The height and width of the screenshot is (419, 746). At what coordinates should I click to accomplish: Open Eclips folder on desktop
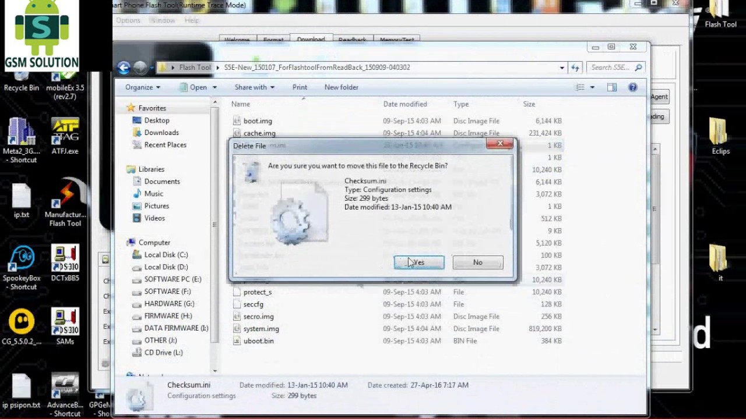pyautogui.click(x=720, y=136)
